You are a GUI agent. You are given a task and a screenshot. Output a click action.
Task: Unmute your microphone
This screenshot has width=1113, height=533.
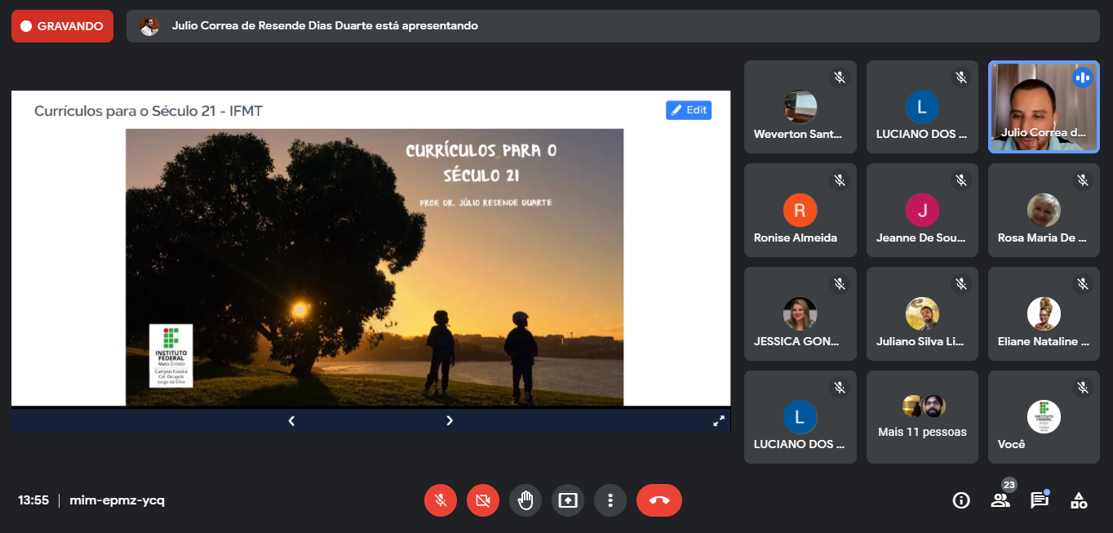tap(441, 500)
